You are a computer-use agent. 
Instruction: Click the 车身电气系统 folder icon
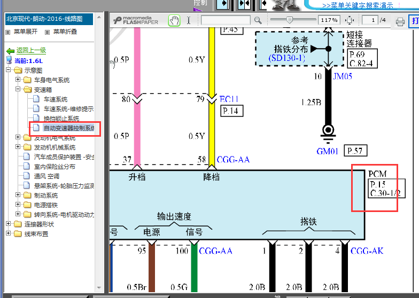(28, 80)
